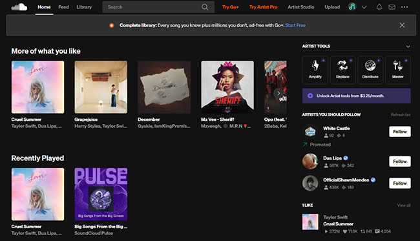Open Cruel Summer cover in Recently Played
This screenshot has height=241, width=420.
pyautogui.click(x=37, y=194)
